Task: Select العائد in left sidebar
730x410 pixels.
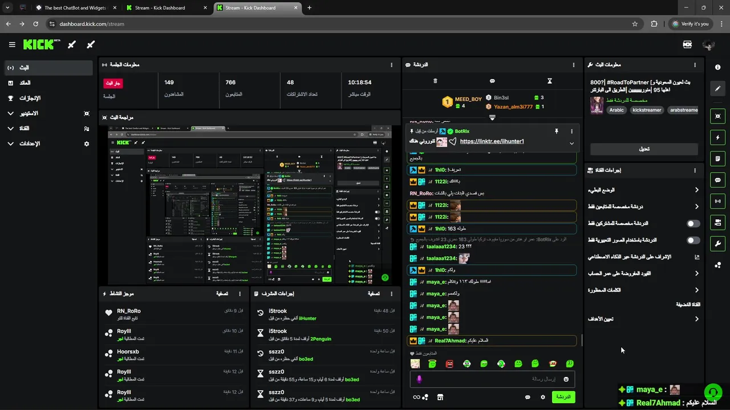Action: tap(48, 83)
